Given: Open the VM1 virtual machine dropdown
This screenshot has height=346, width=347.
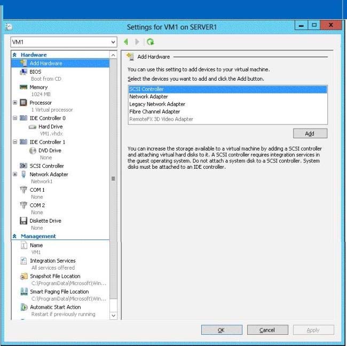Looking at the screenshot, I should pyautogui.click(x=64, y=42).
